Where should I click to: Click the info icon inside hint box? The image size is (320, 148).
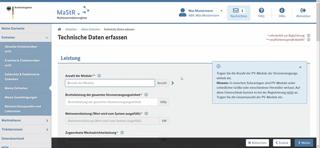point(218,66)
